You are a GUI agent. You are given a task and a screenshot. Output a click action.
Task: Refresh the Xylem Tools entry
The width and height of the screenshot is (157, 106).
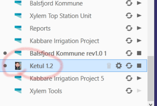point(129,91)
